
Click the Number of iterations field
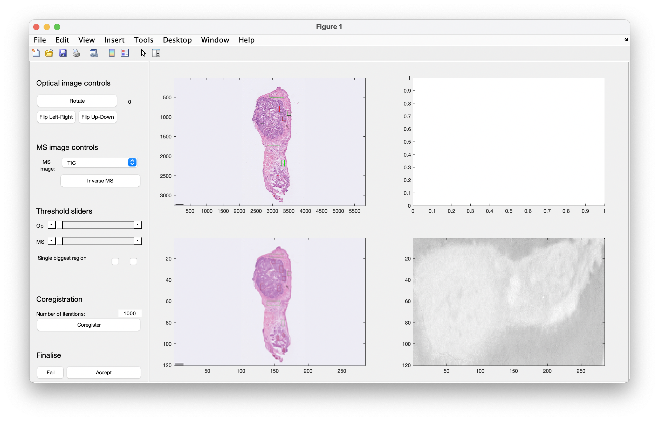point(129,313)
